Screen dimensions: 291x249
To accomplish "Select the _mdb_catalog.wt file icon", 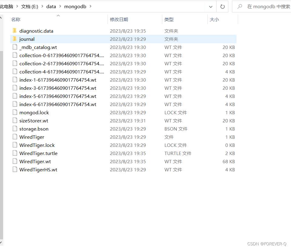I will pyautogui.click(x=15, y=47).
